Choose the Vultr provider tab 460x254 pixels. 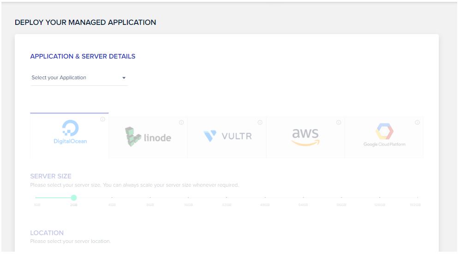[227, 137]
